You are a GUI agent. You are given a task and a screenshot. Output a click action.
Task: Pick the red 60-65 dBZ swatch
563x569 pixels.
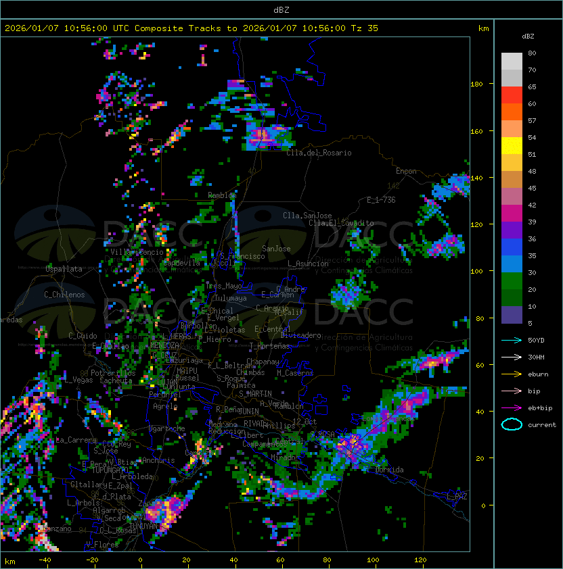coord(512,95)
